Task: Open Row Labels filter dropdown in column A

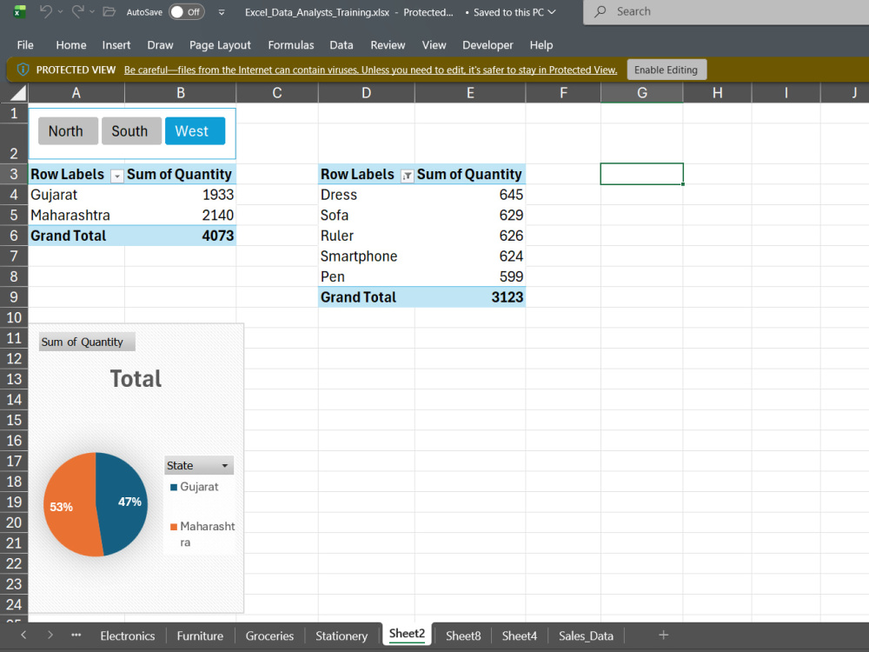Action: (117, 176)
